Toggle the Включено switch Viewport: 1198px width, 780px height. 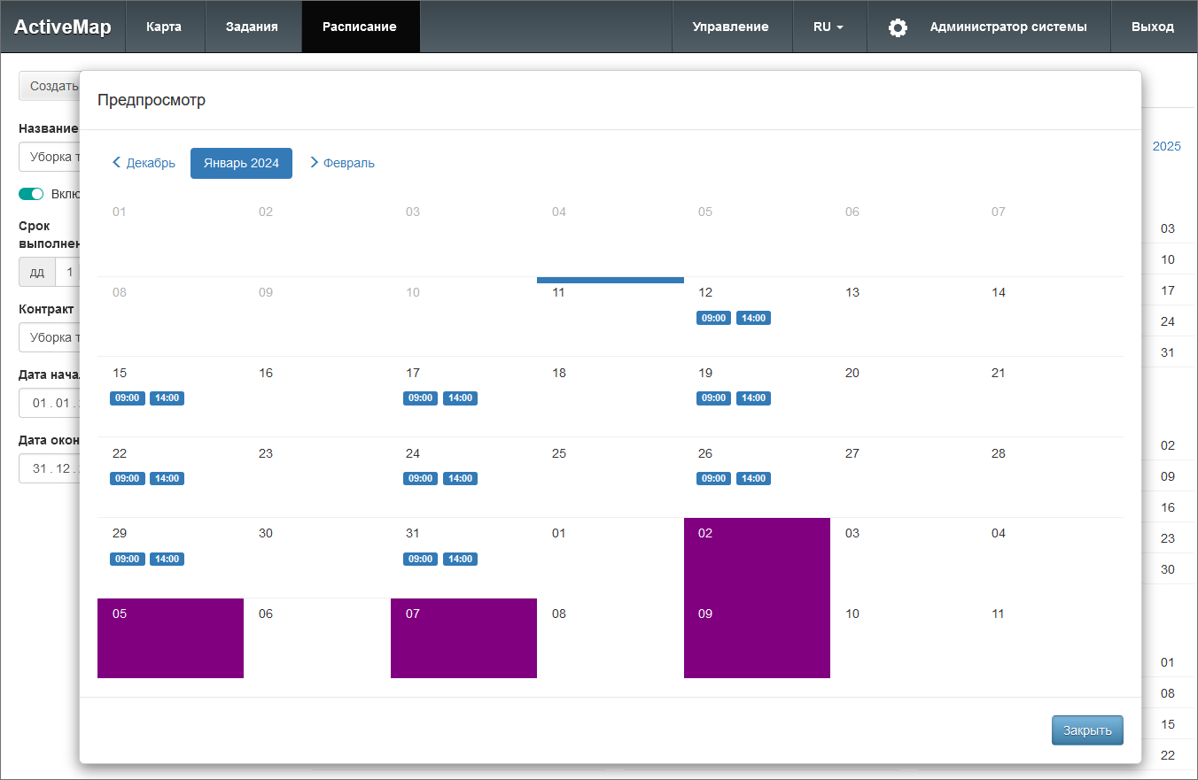coord(31,194)
